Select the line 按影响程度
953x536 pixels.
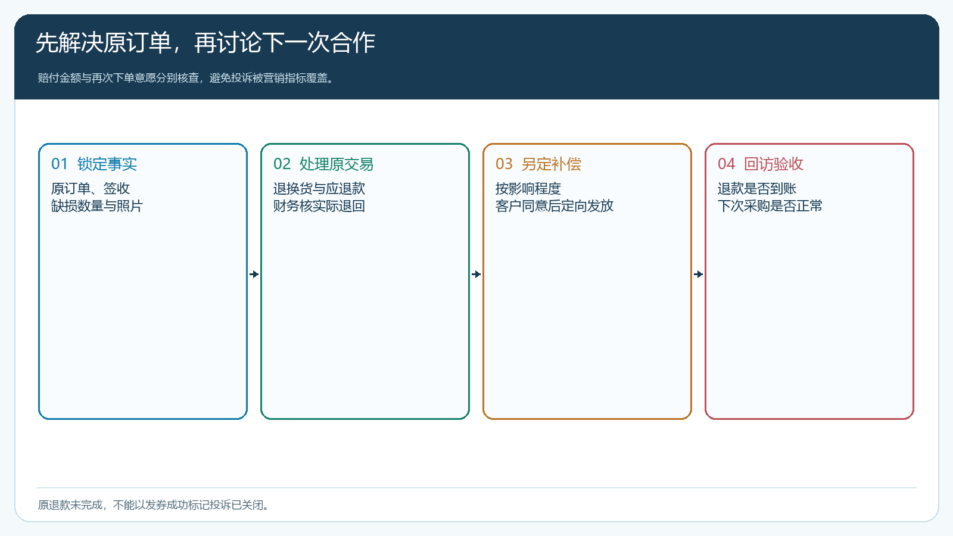point(528,188)
